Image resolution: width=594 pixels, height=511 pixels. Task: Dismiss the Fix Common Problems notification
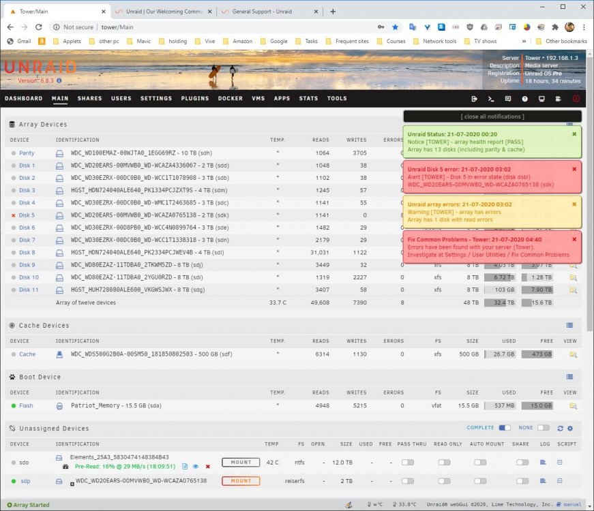574,239
